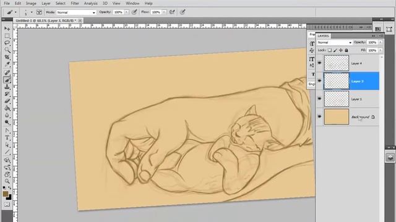Select Layer 1 by its name
Image resolution: width=396 pixels, height=222 pixels.
click(x=356, y=99)
